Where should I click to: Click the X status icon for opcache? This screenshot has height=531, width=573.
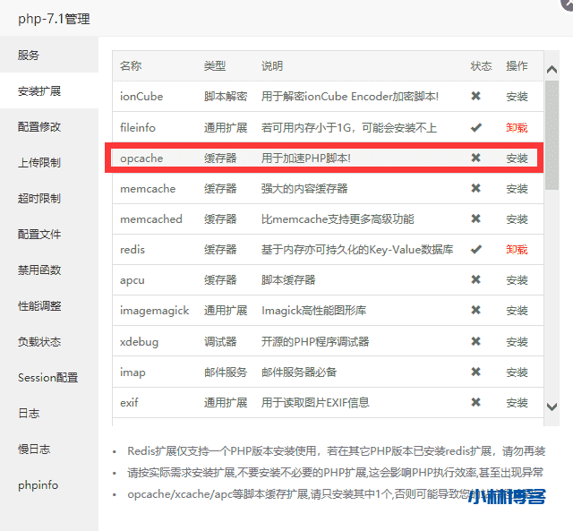(476, 158)
